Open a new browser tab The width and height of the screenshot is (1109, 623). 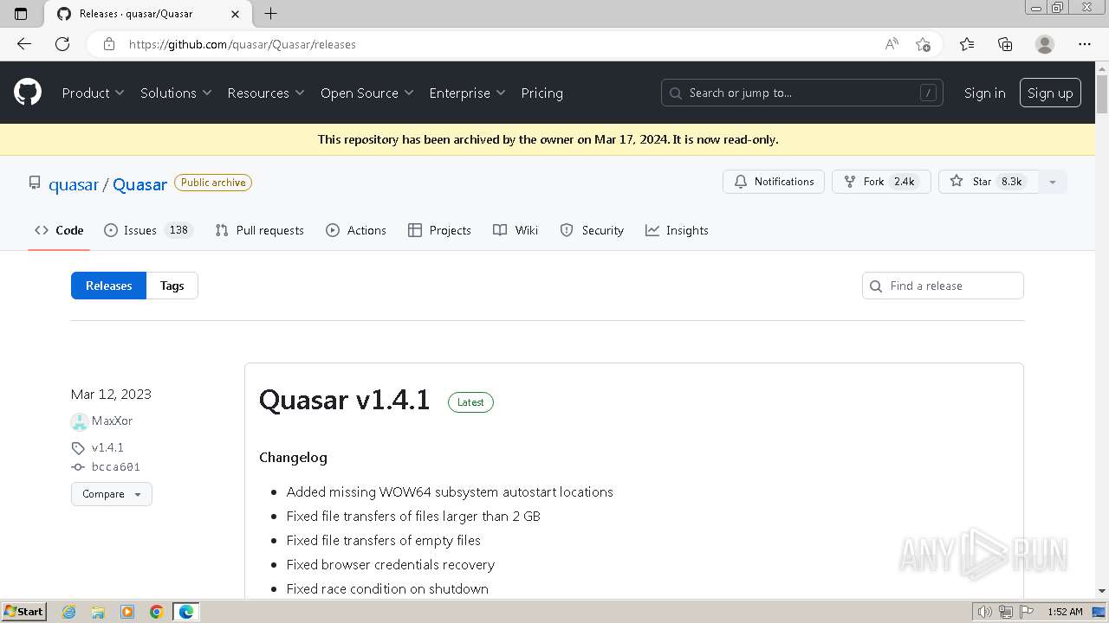tap(270, 14)
